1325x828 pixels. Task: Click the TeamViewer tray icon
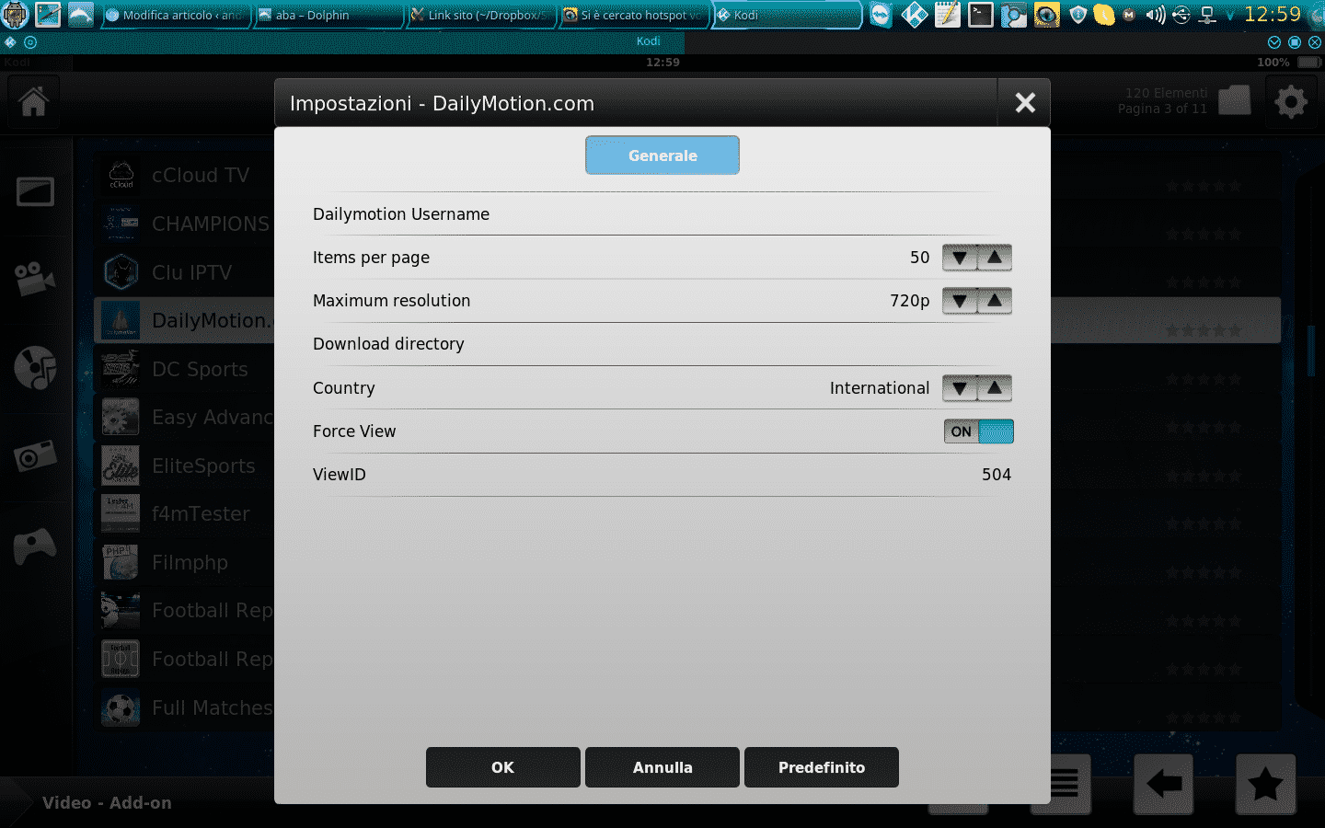[881, 15]
